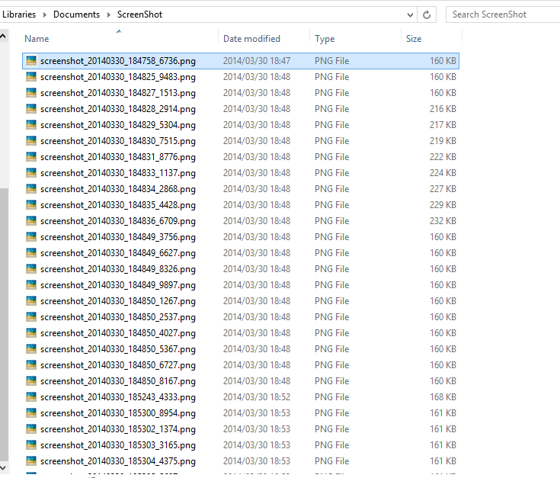The width and height of the screenshot is (560, 478).
Task: Click the 232 KB size cell
Action: tap(443, 221)
